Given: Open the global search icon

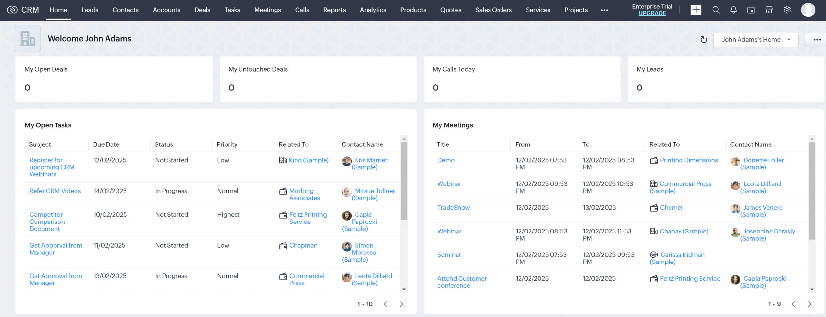Looking at the screenshot, I should [x=716, y=10].
